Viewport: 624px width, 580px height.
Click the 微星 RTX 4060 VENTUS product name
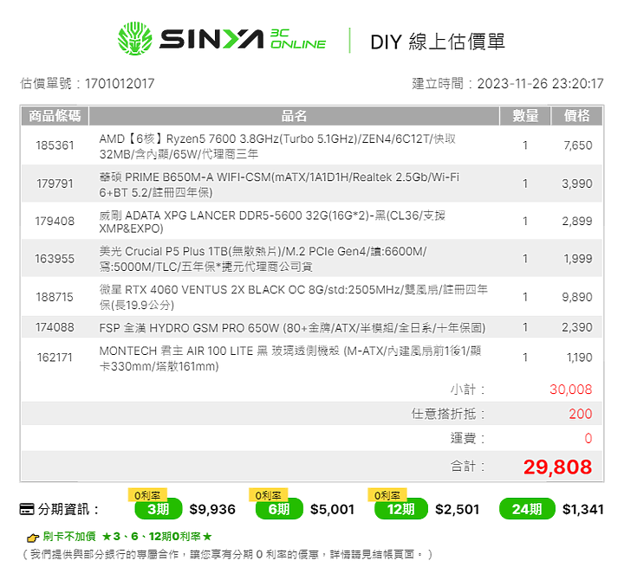293,297
